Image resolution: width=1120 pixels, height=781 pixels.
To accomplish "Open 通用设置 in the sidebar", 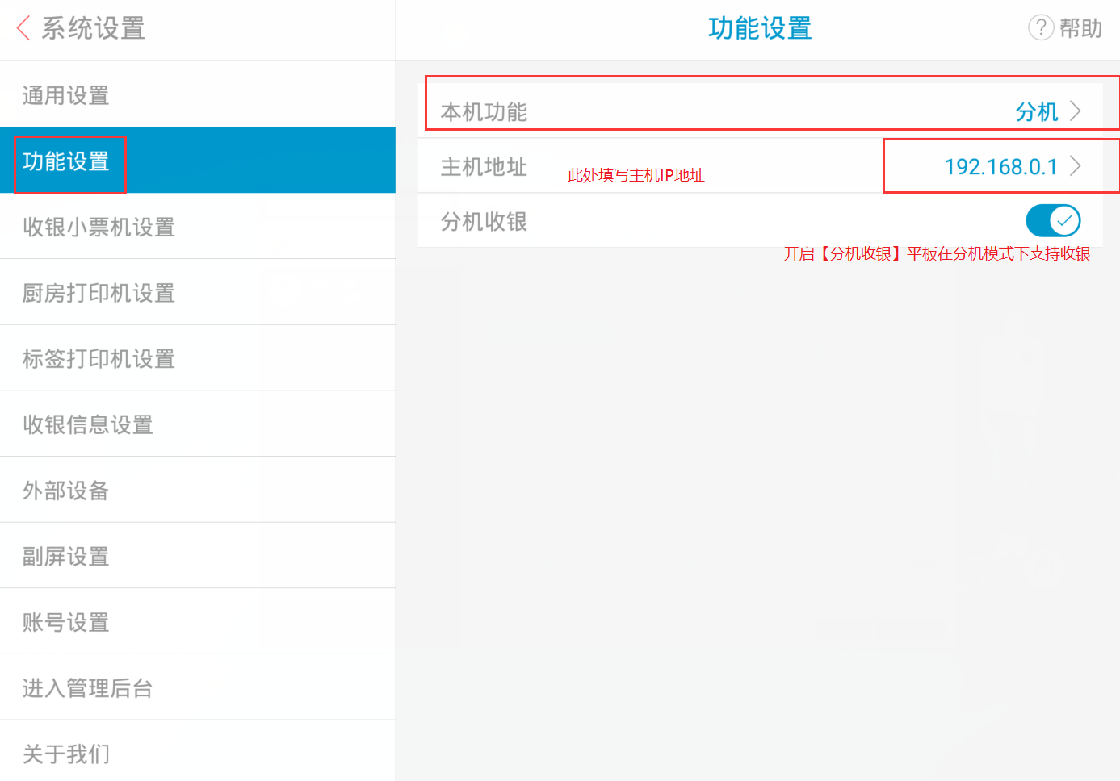I will (x=198, y=94).
